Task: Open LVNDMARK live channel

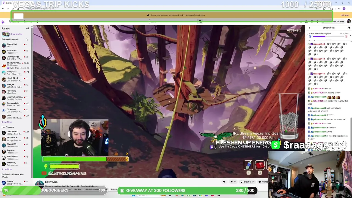Action: click(x=15, y=133)
